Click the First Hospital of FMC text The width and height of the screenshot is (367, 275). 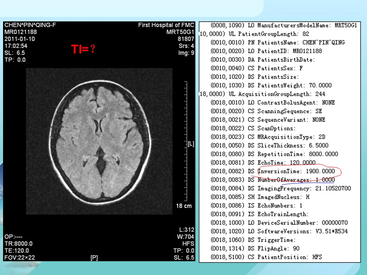(166, 25)
